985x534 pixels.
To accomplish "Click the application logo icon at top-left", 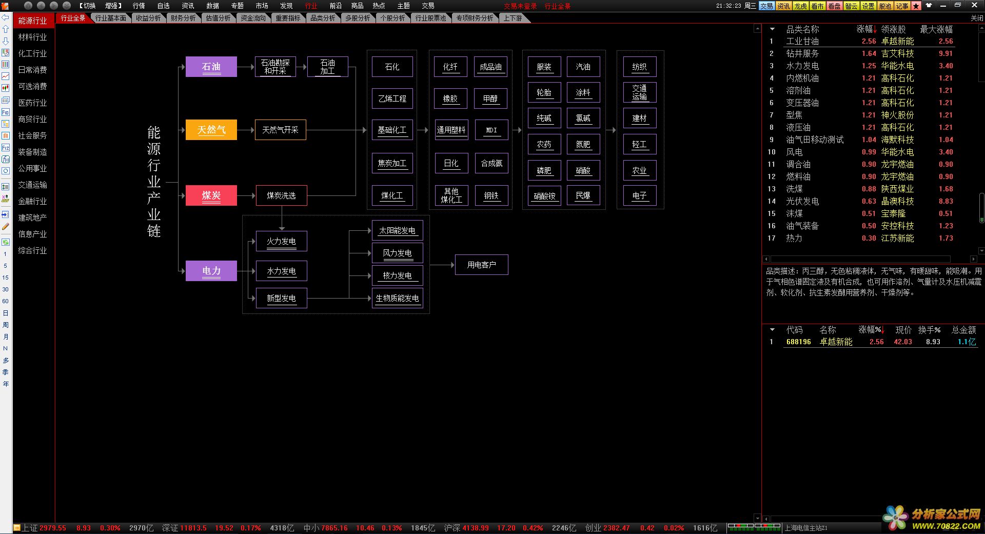I will click(5, 6).
